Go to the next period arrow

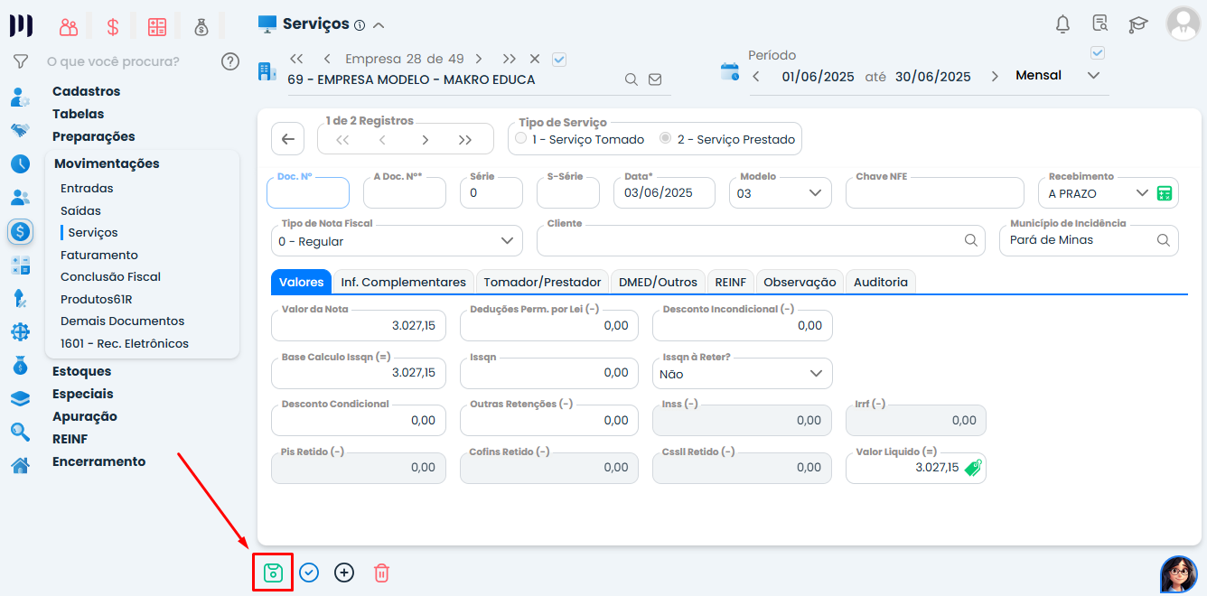pyautogui.click(x=995, y=76)
